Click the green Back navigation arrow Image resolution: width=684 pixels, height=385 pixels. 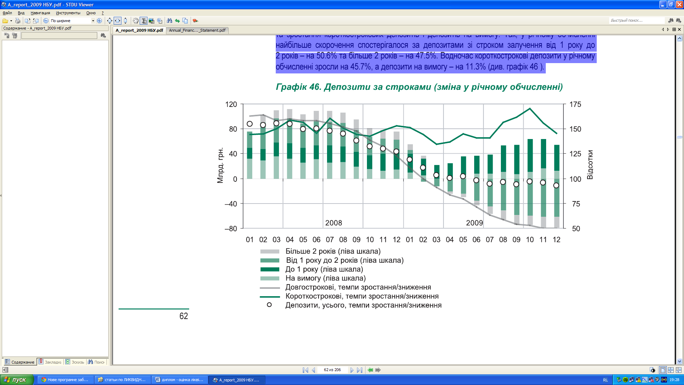[370, 370]
